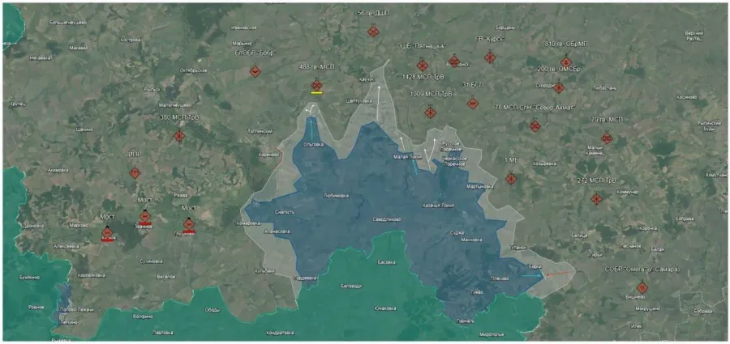Image resolution: width=730 pixels, height=344 pixels.
Task: Click the ИПР unit marker
Action: click(135, 172)
